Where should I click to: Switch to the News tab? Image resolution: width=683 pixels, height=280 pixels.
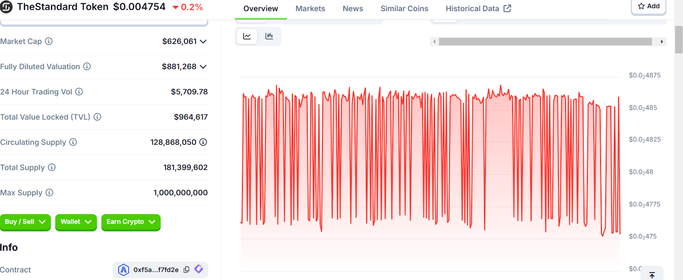point(353,9)
